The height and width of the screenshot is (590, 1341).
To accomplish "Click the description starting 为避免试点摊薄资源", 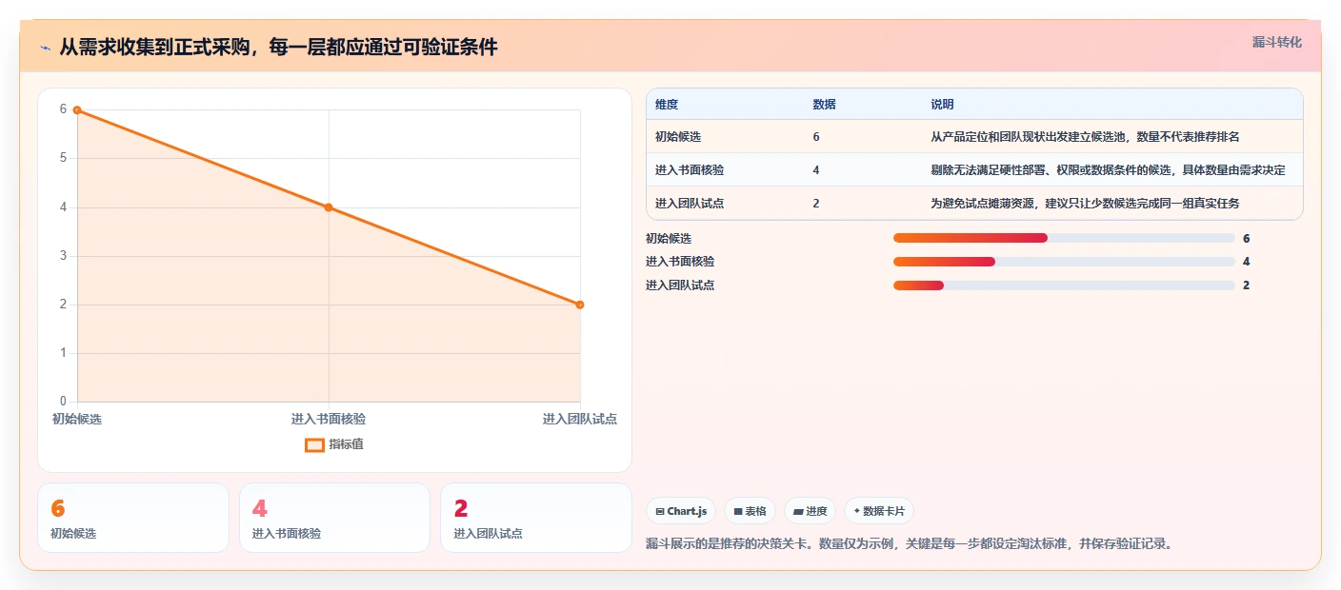I will [x=1085, y=204].
